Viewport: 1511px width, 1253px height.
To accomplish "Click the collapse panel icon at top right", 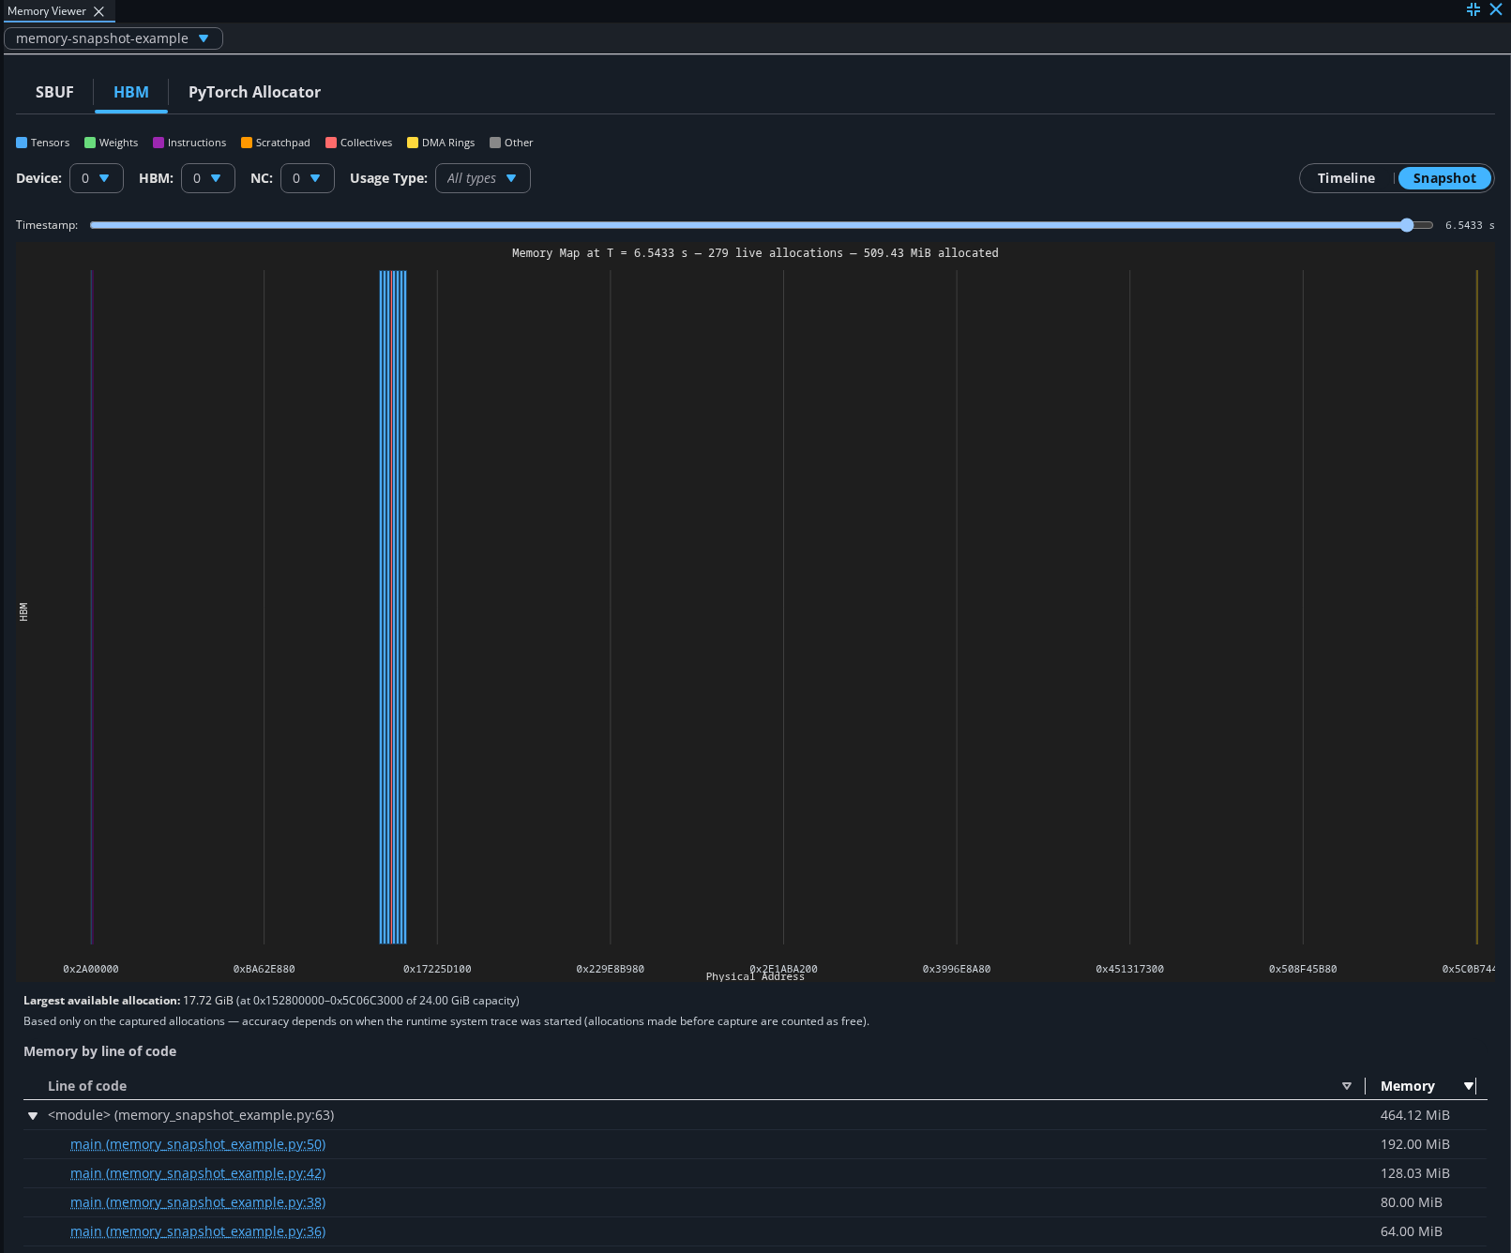I will 1473,9.
